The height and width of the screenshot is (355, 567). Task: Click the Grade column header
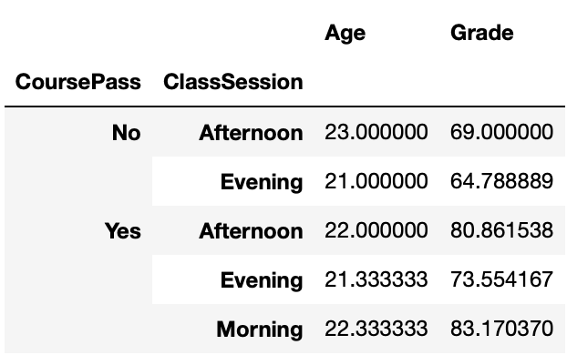click(x=481, y=33)
